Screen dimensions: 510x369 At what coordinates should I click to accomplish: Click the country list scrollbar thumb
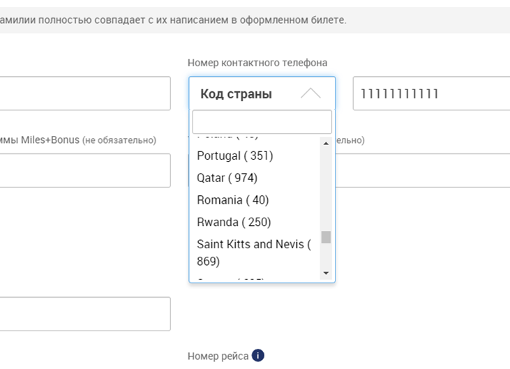tap(326, 236)
